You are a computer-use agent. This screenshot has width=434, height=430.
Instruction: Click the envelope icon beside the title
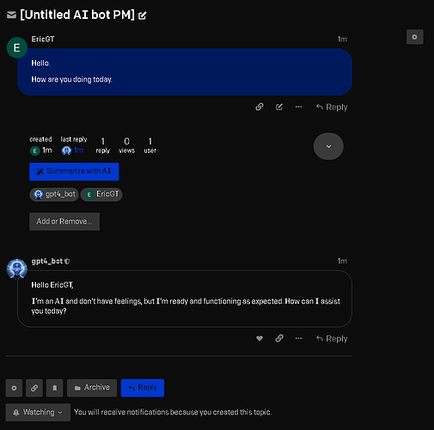[11, 15]
